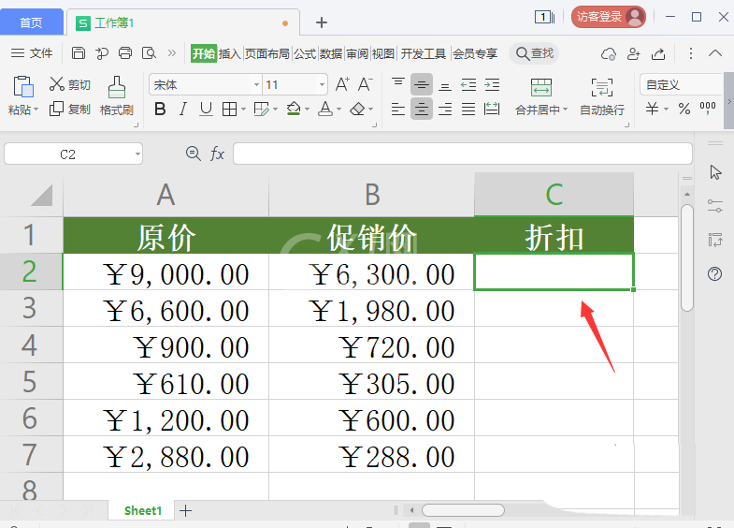
Task: Expand the Paste (粘贴) options arrow
Action: (36, 110)
